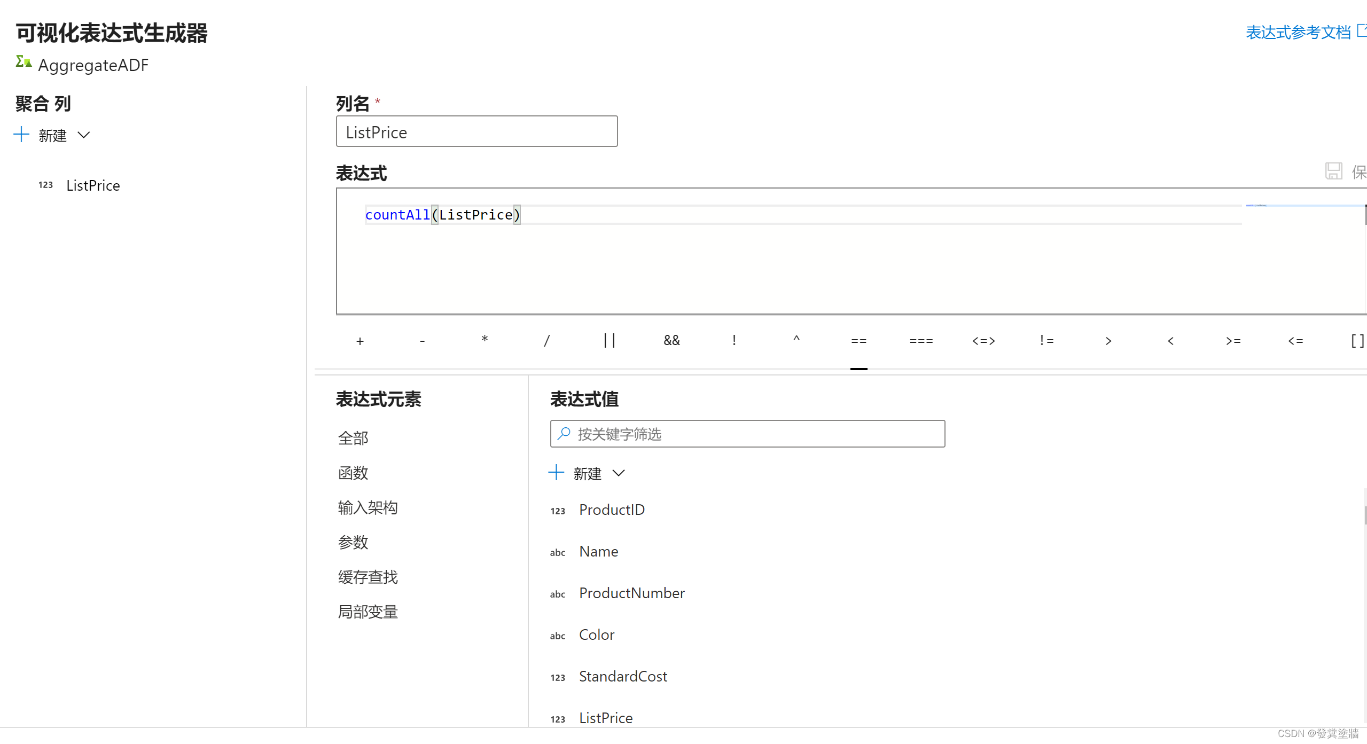The image size is (1367, 744).
Task: Select the 输入架构 category under 表达式元素
Action: click(x=367, y=507)
